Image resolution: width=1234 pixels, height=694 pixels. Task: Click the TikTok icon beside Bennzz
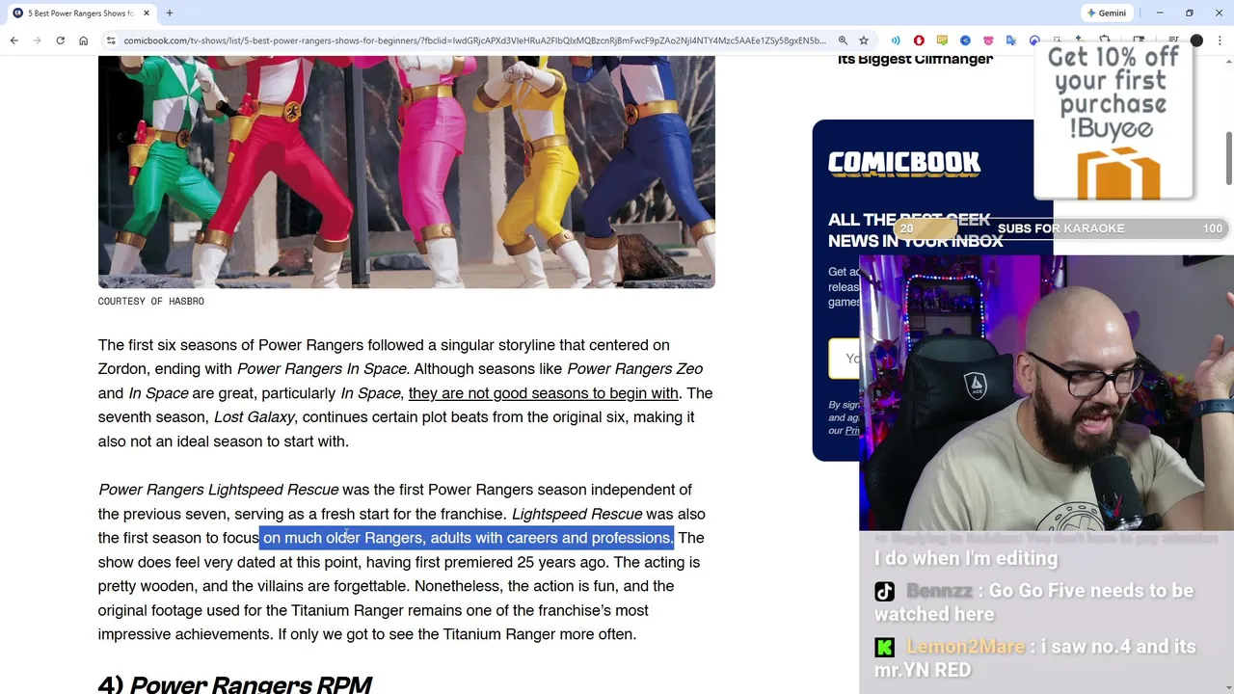point(884,592)
